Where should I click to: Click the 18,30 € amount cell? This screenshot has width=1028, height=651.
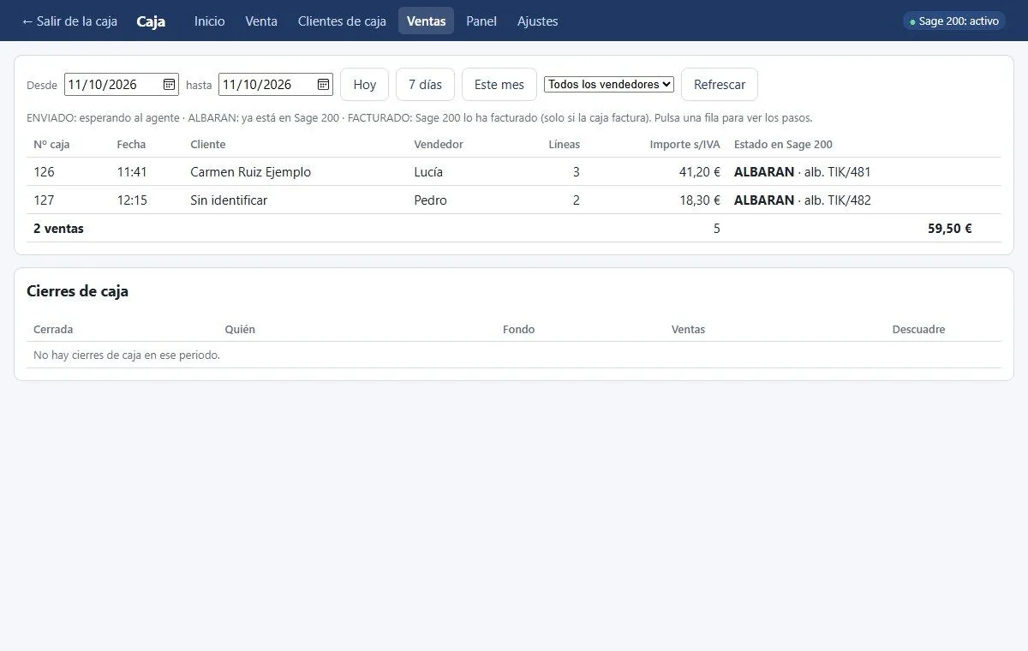point(700,200)
